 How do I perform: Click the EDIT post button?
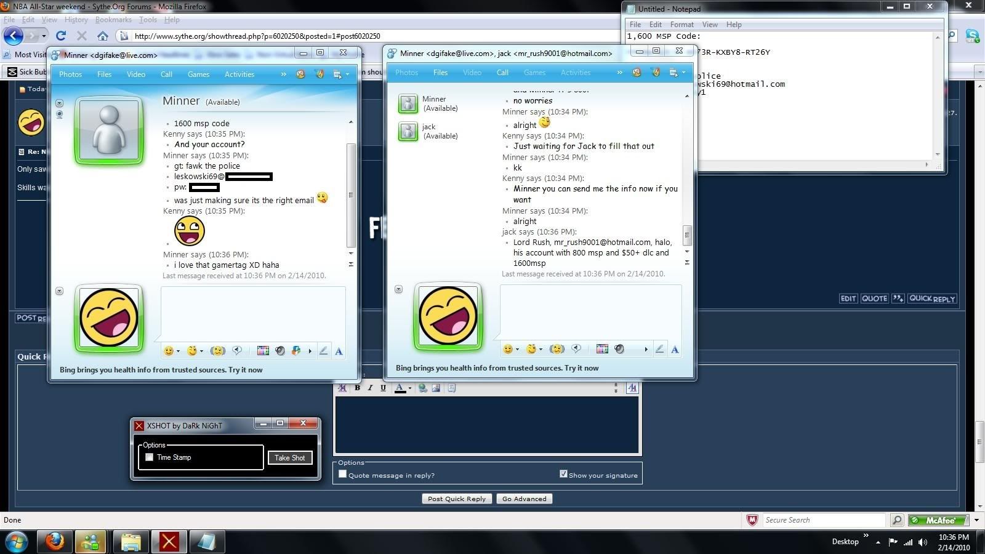pos(848,299)
